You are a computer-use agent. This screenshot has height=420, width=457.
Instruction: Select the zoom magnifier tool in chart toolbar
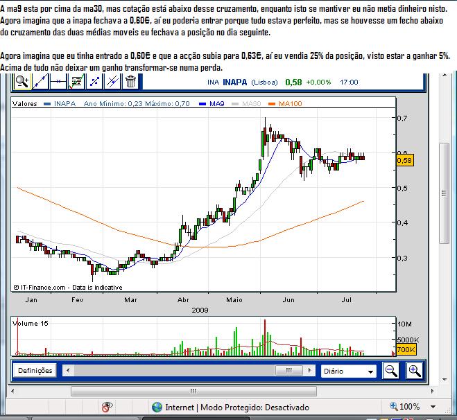coord(22,82)
